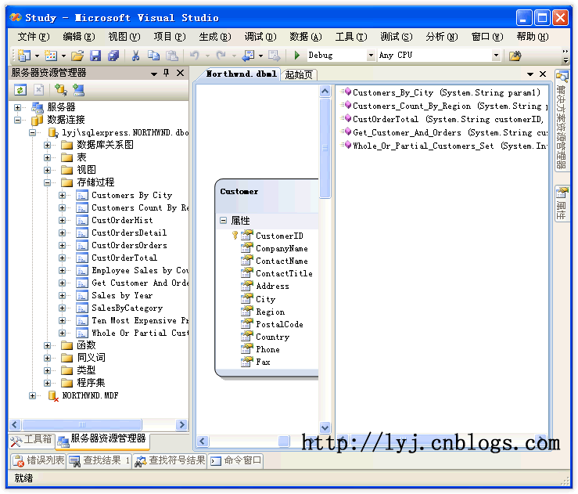Open the 命令窗口 panel tab
This screenshot has height=494, width=578.
[236, 460]
